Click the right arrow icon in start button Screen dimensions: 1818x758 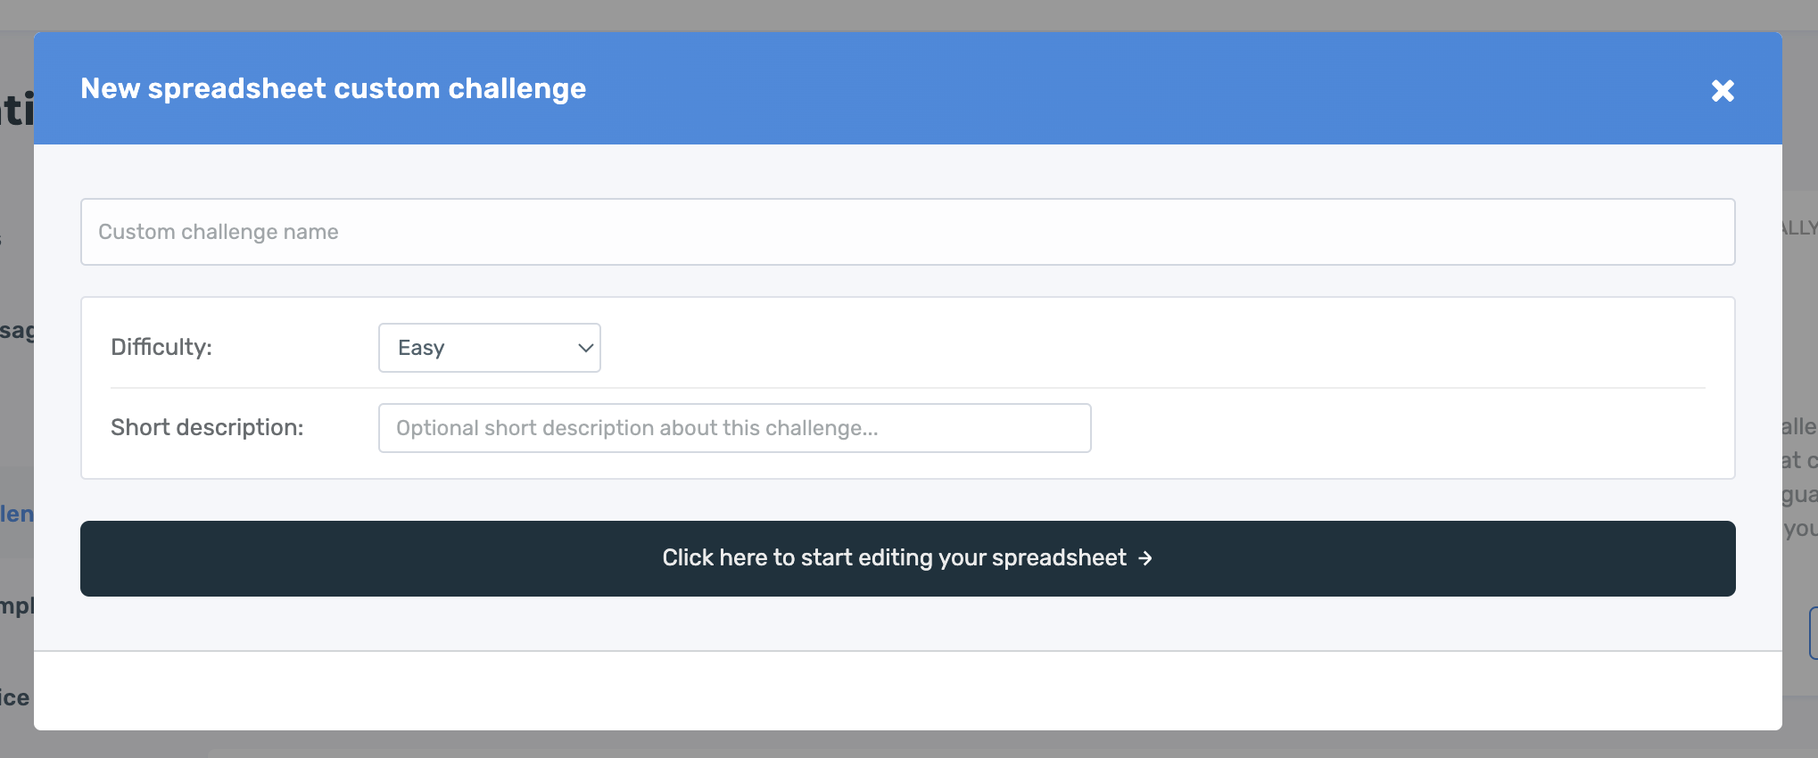(1145, 558)
